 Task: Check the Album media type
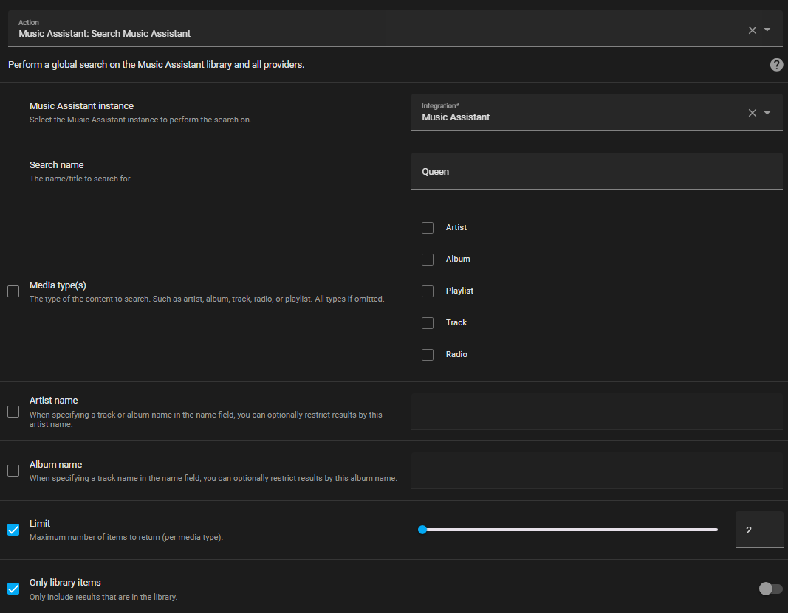click(427, 259)
